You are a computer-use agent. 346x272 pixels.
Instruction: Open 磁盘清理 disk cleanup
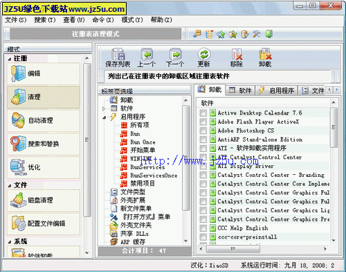tap(44, 201)
